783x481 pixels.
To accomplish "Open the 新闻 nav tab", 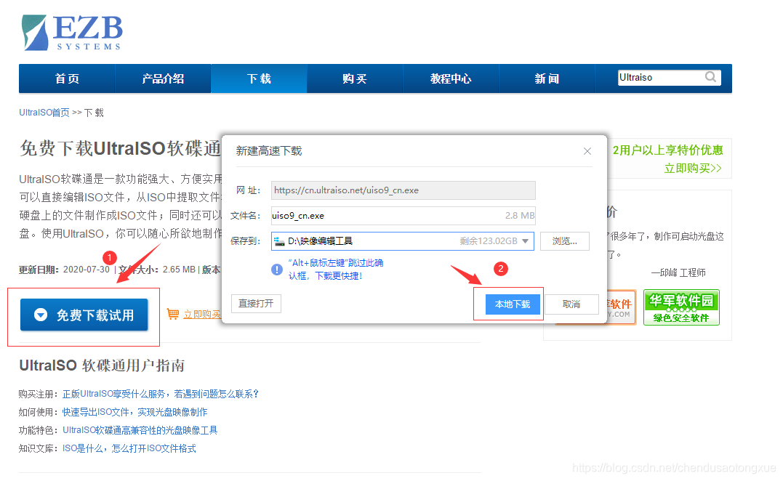I will tap(546, 78).
